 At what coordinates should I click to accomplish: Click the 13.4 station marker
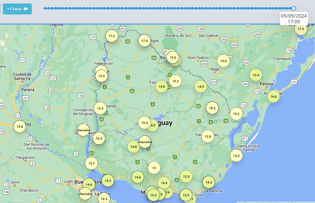(x=256, y=75)
